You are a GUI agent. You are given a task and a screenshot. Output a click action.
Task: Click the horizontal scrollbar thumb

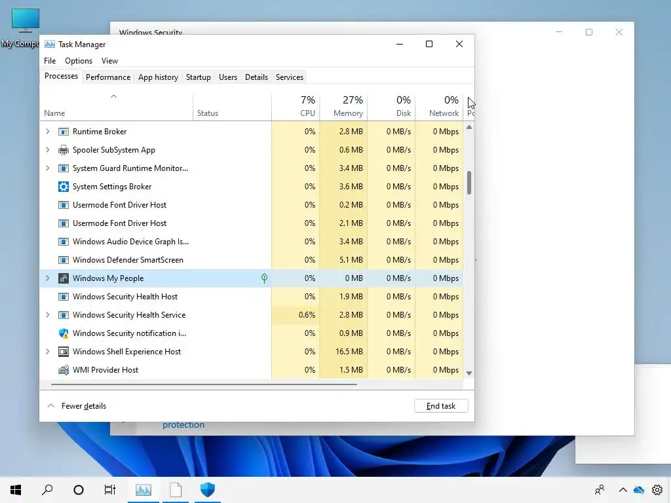tap(204, 384)
